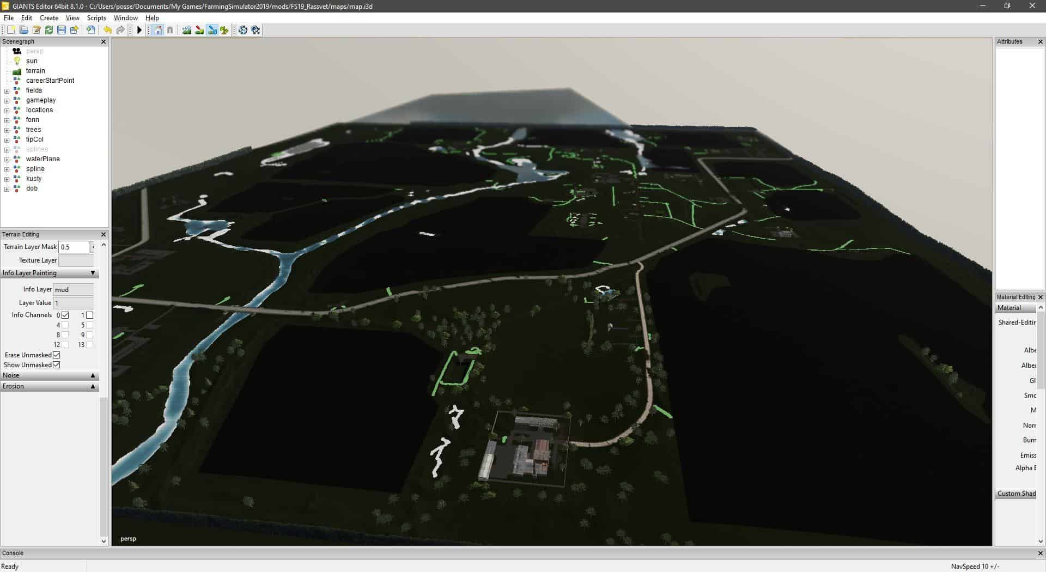Select the terrain paint brush icon
Viewport: 1046px width, 572px height.
click(199, 30)
